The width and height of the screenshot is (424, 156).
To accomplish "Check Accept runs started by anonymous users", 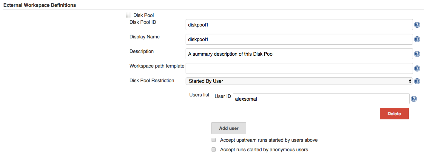I will (x=214, y=149).
